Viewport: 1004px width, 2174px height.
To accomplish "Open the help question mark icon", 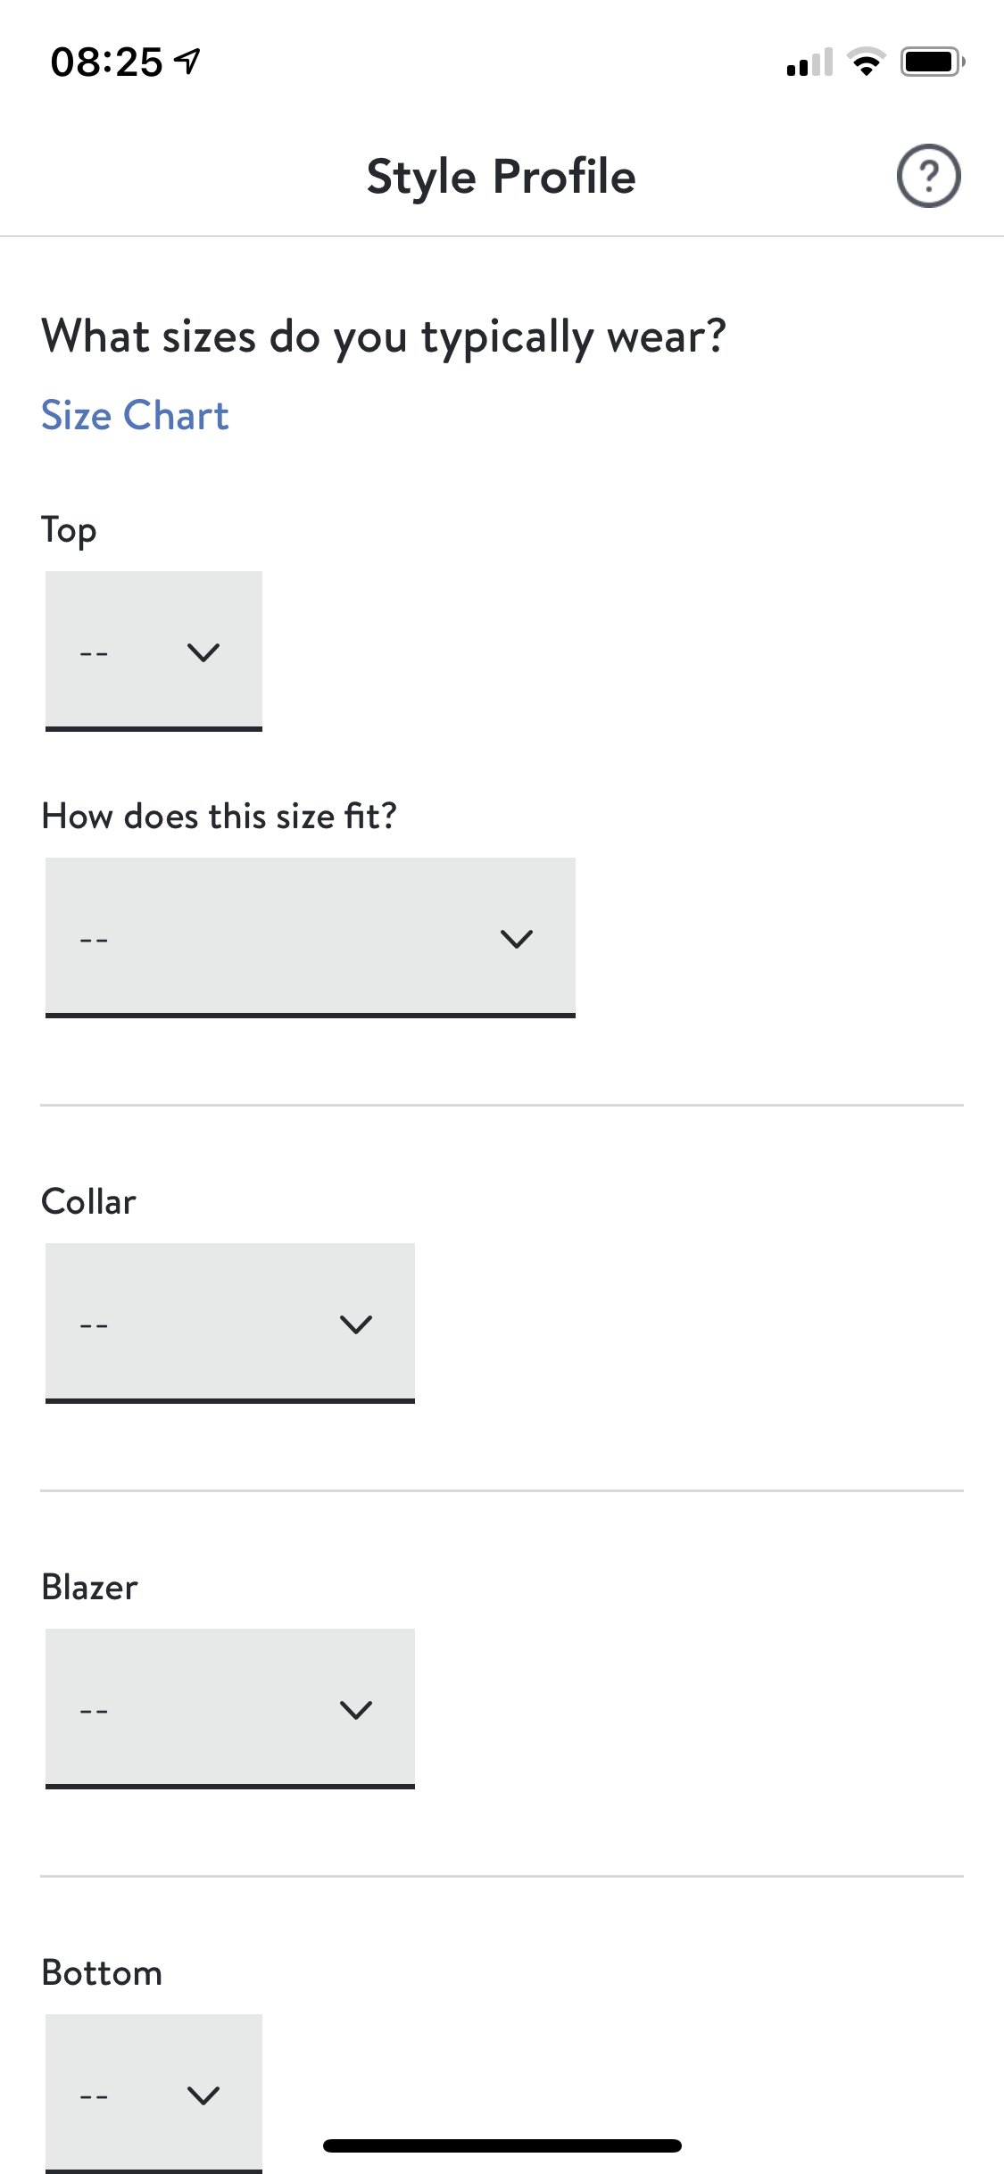I will click(928, 176).
